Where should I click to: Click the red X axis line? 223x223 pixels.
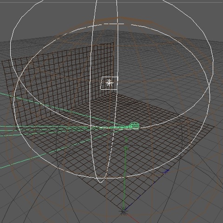[131, 217]
